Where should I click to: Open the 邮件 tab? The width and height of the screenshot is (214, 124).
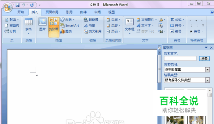(83, 12)
